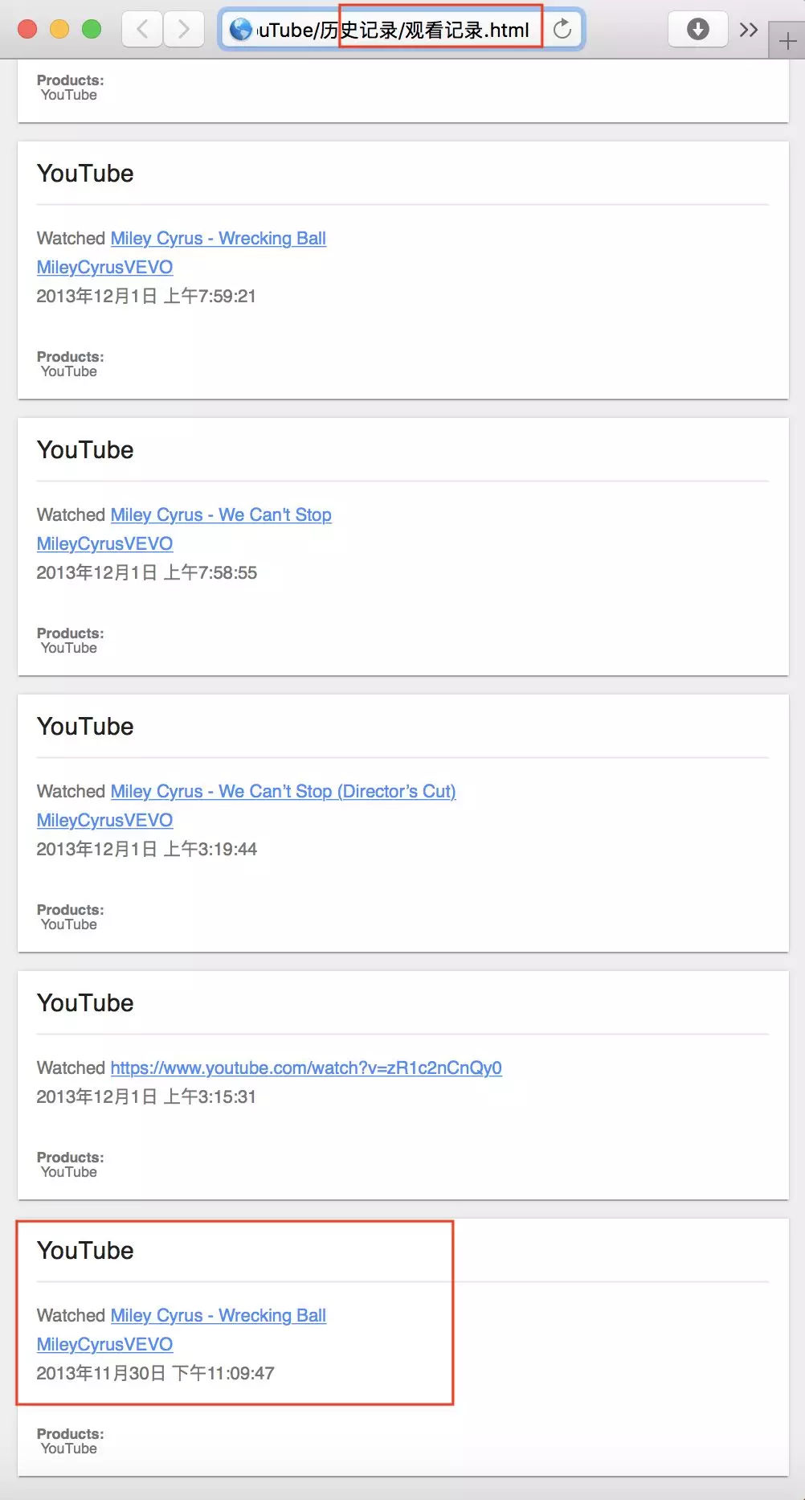Minimize the window with the yellow button
The image size is (805, 1500).
click(59, 30)
